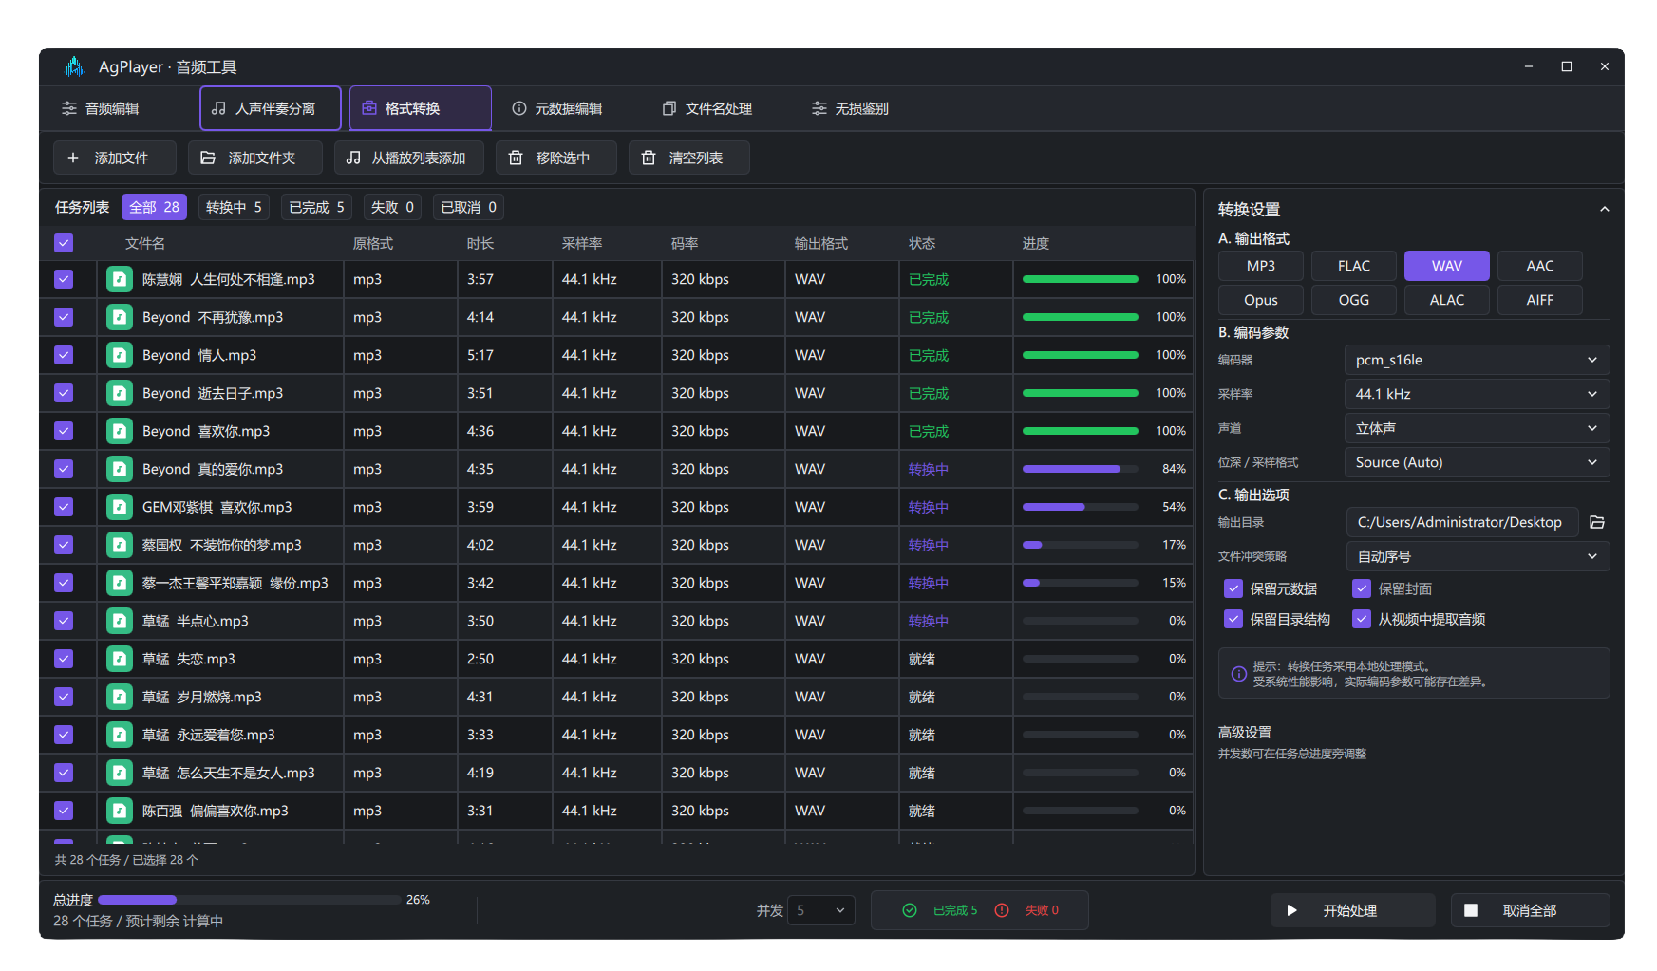Filter tasks by 已完成 5
Screen dimensions: 1657x971
click(x=316, y=207)
